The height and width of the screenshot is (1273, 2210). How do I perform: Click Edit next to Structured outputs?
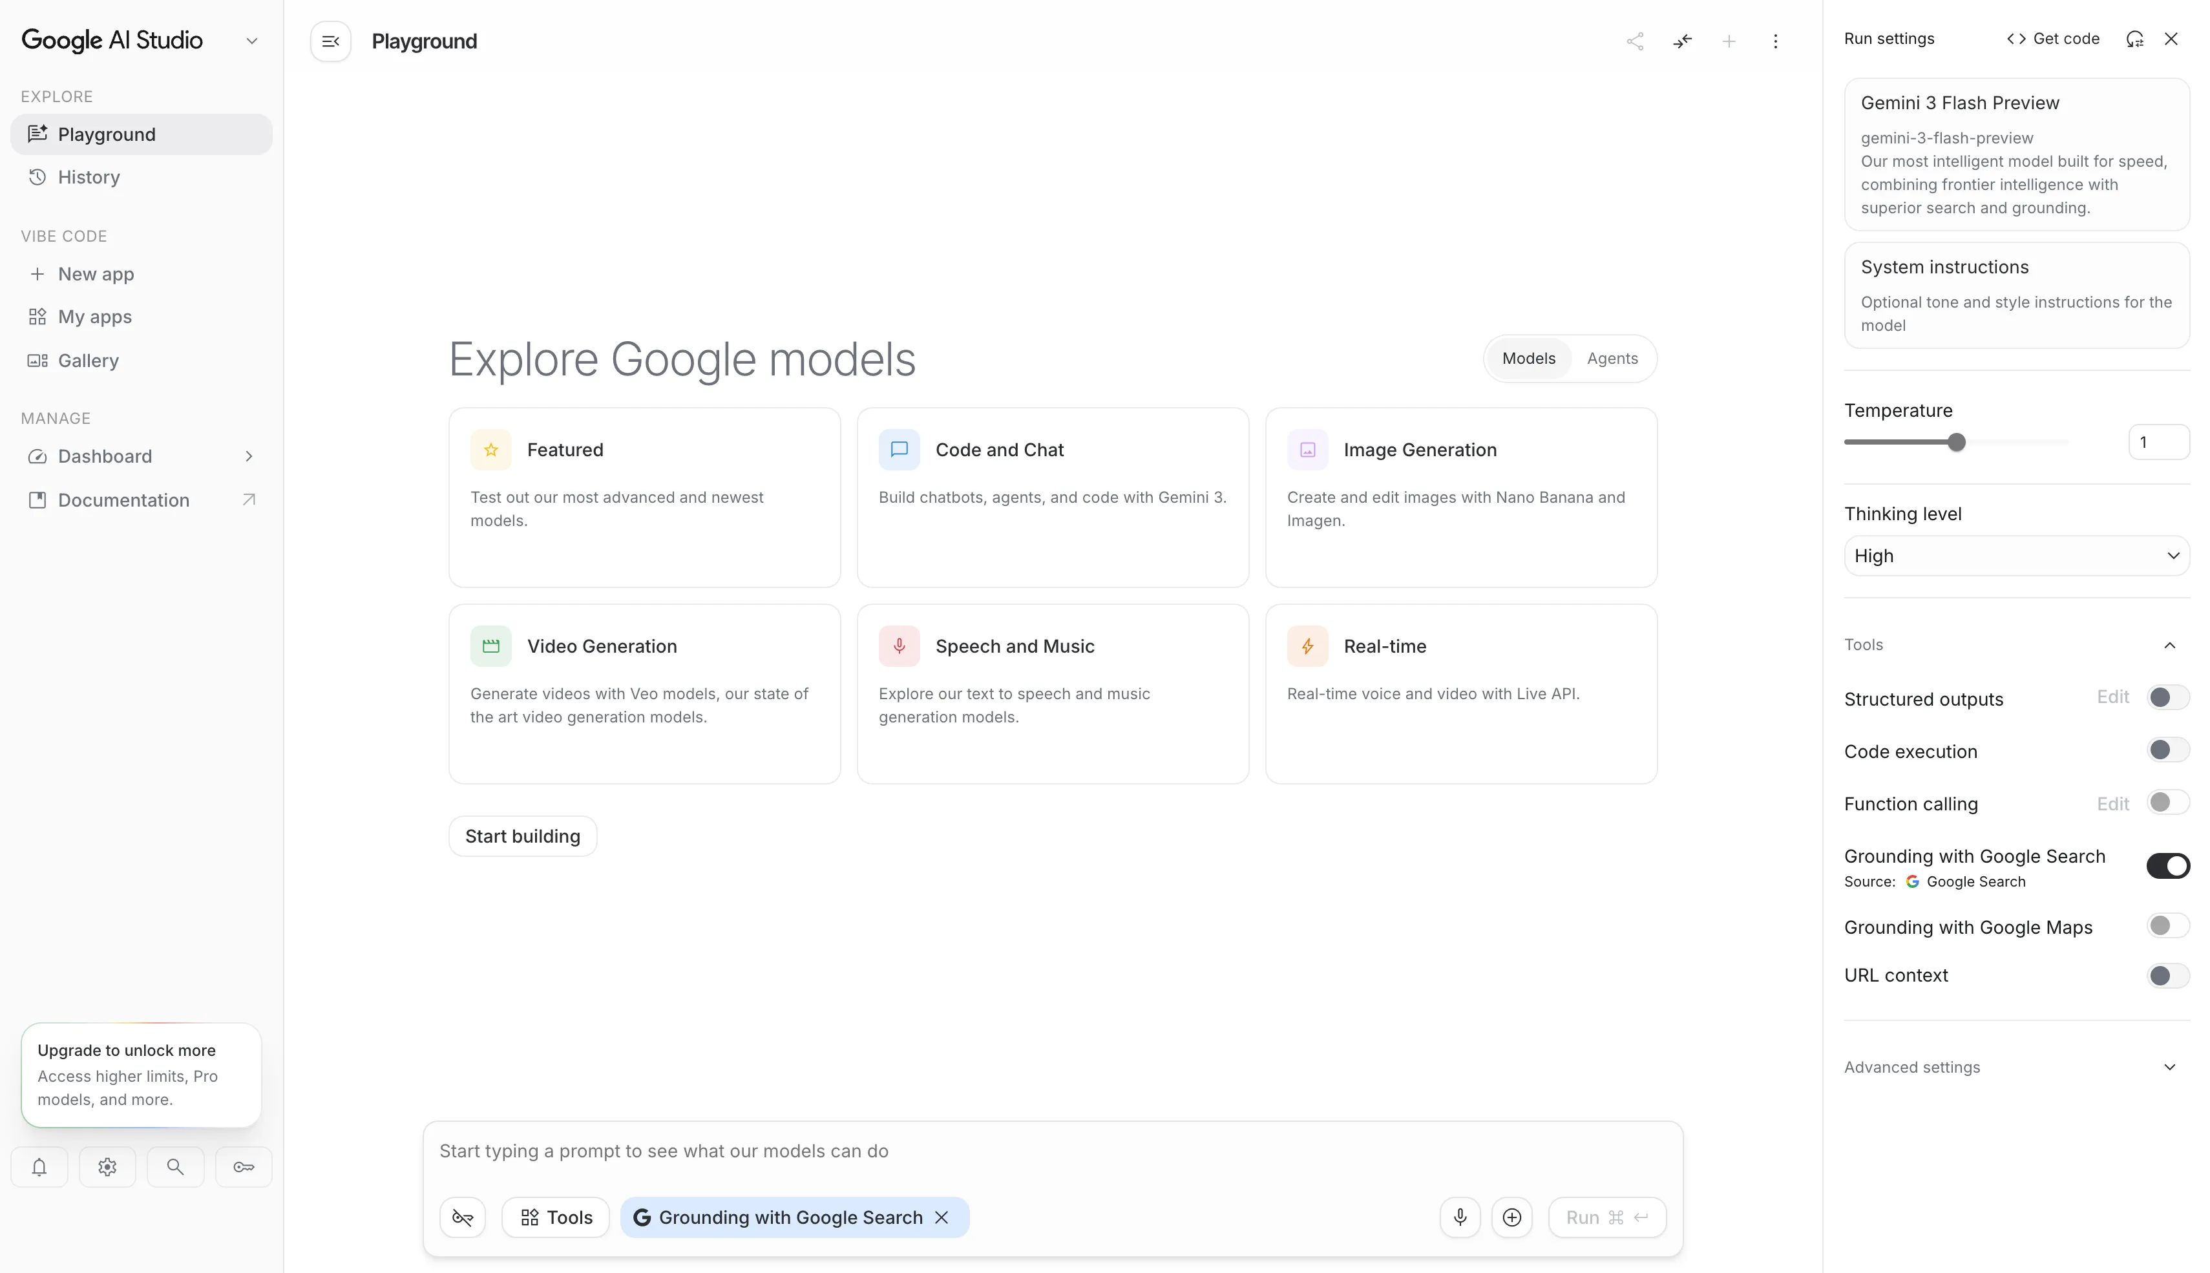[x=2113, y=697]
